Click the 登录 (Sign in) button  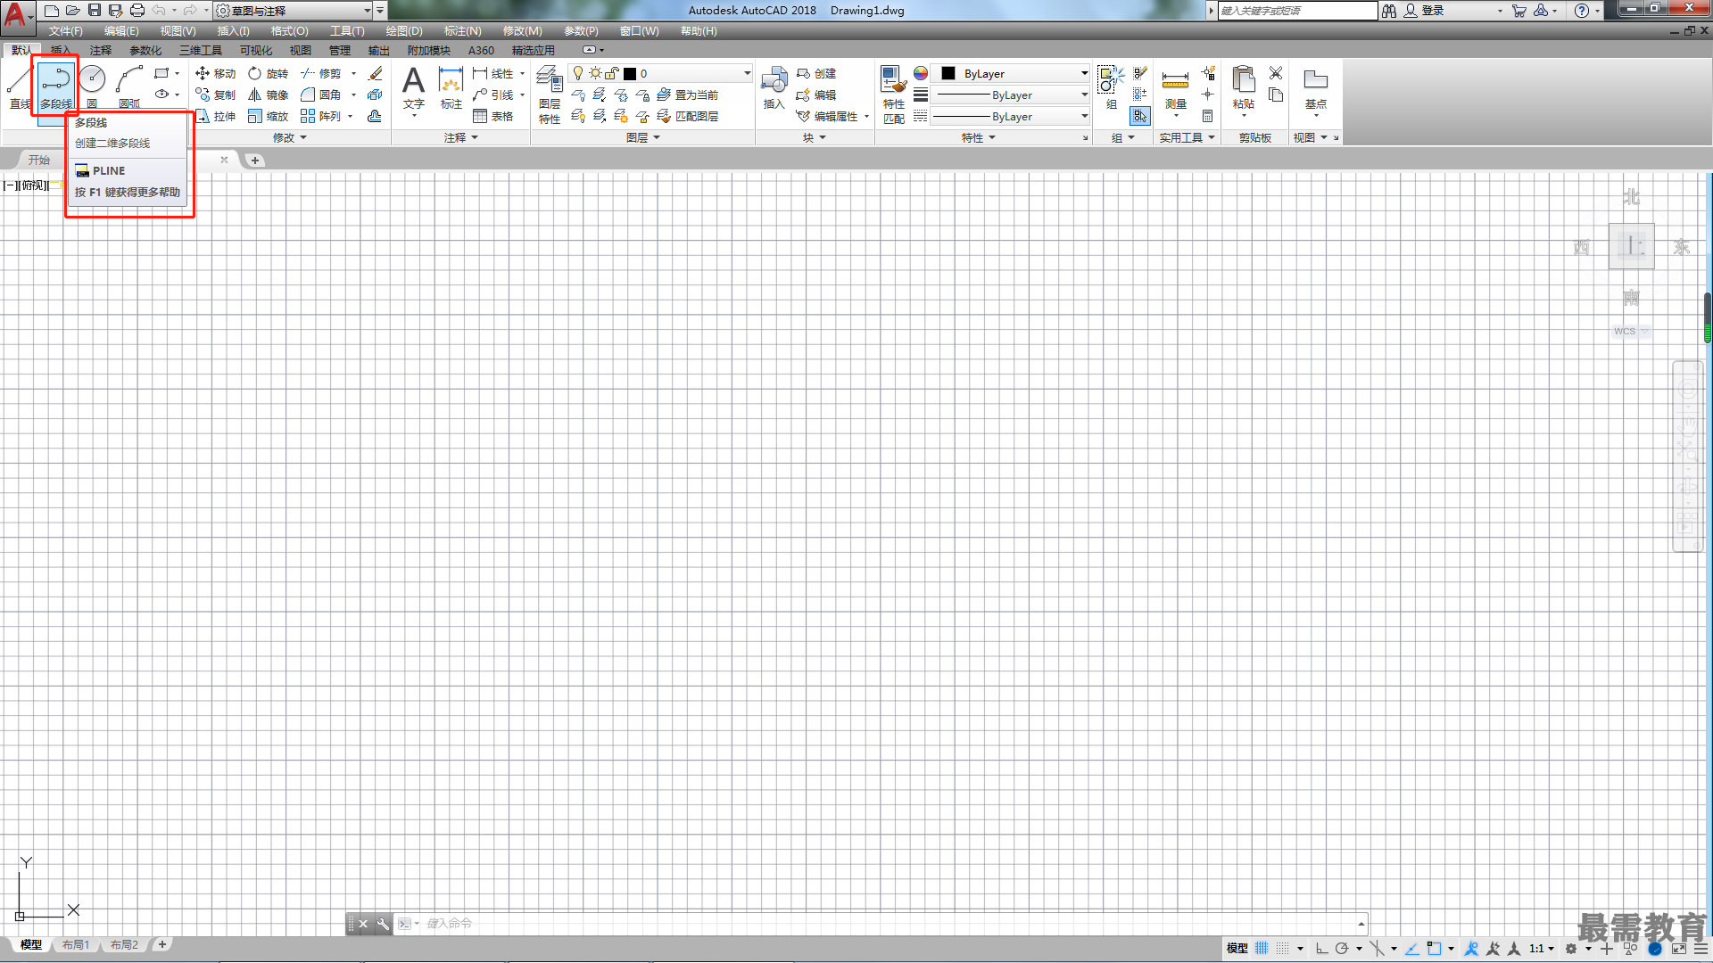point(1424,10)
